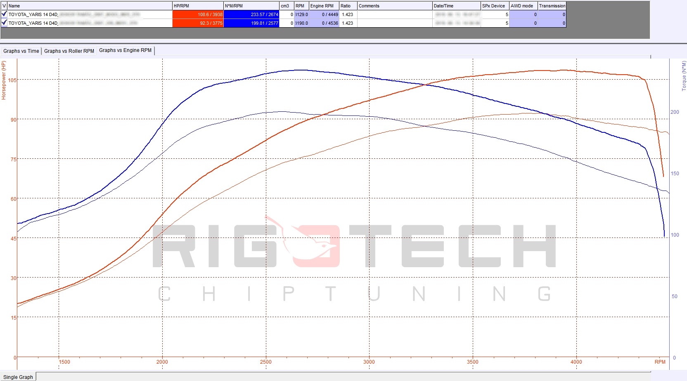Select the 199.81 / 2577 torque cell
Image resolution: width=687 pixels, height=381 pixels.
pyautogui.click(x=251, y=23)
